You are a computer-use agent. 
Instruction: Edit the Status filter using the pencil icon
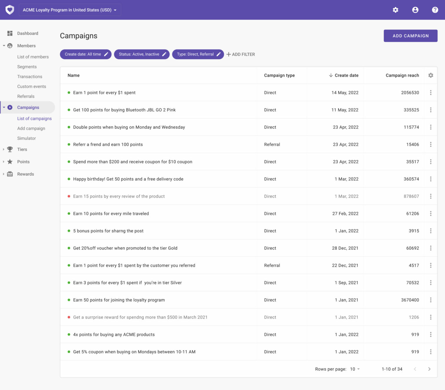164,54
